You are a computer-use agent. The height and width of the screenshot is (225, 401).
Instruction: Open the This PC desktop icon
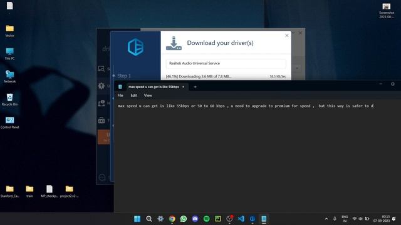tap(10, 54)
